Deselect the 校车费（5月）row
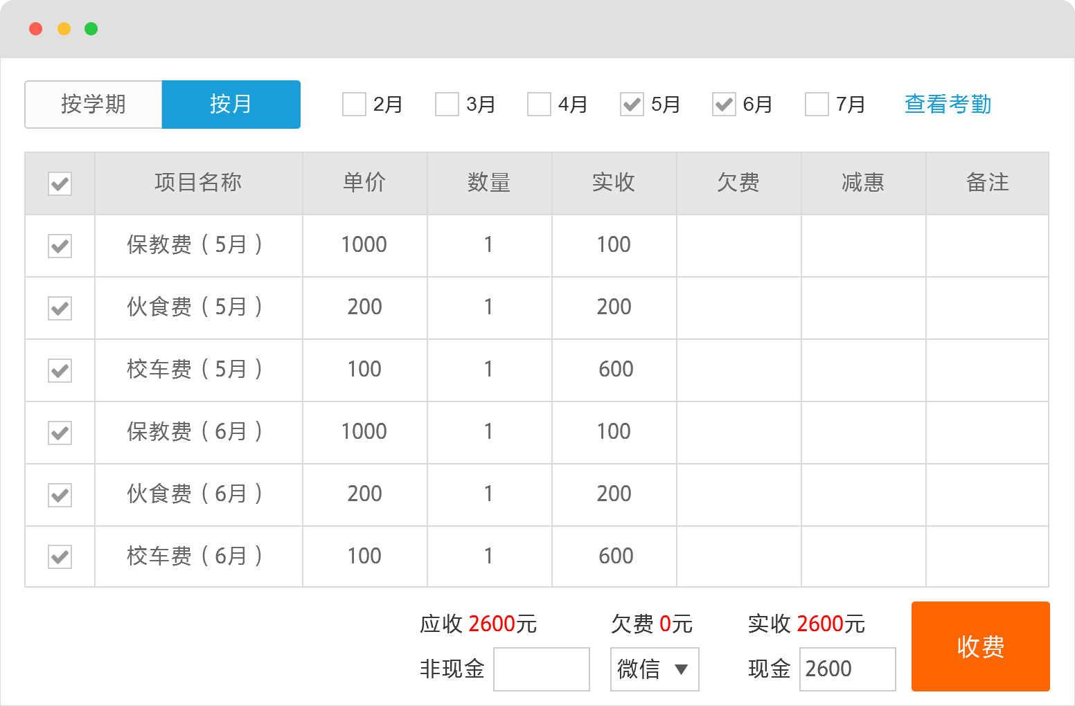Image resolution: width=1075 pixels, height=706 pixels. [60, 370]
